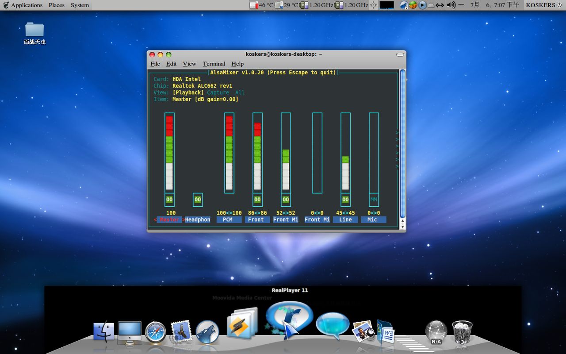Toggle mute box under Master channel
This screenshot has width=566, height=354.
(169, 200)
